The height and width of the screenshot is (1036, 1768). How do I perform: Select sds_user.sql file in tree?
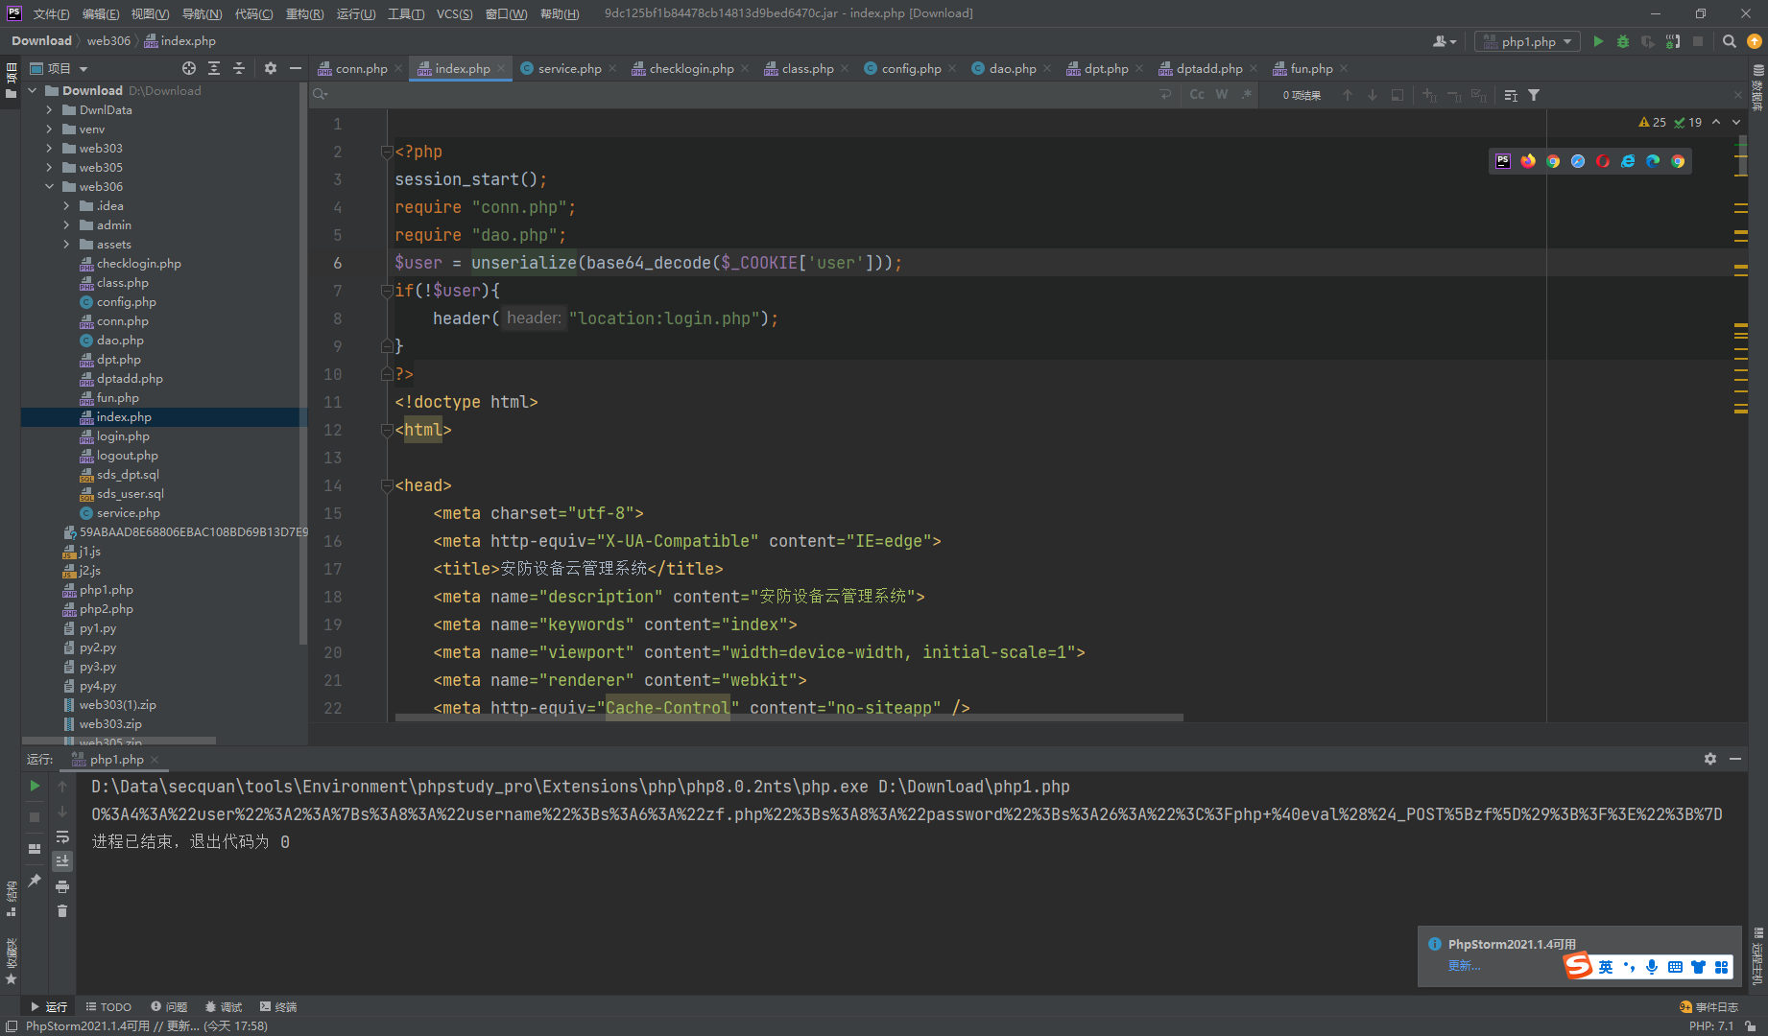[x=130, y=494]
